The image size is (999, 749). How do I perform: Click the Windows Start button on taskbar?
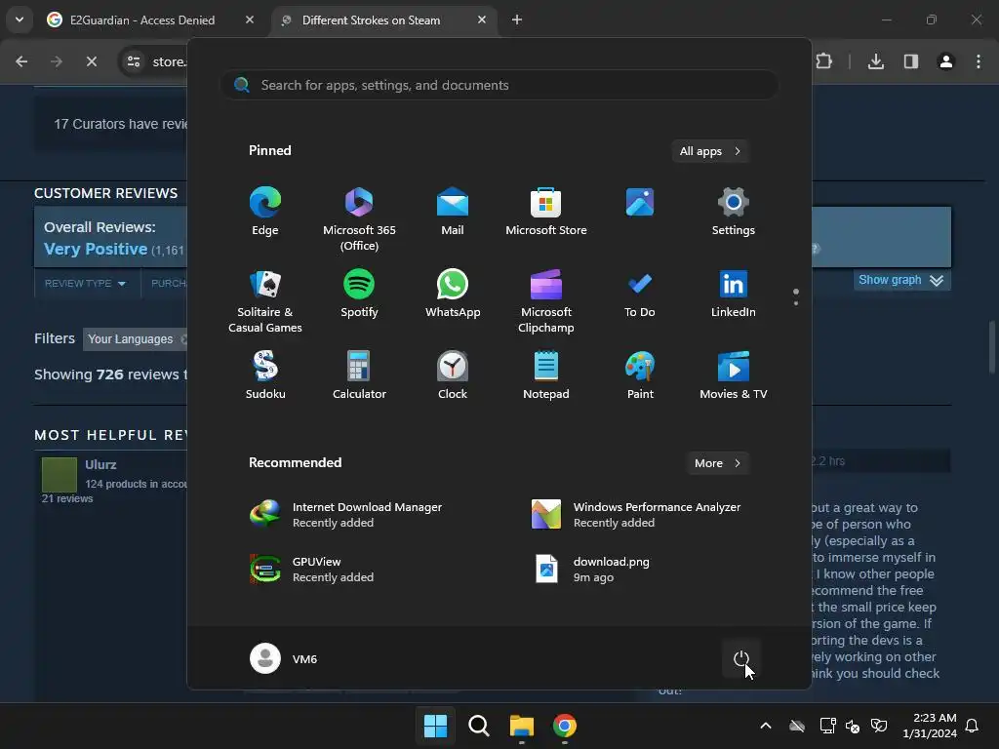coord(436,726)
